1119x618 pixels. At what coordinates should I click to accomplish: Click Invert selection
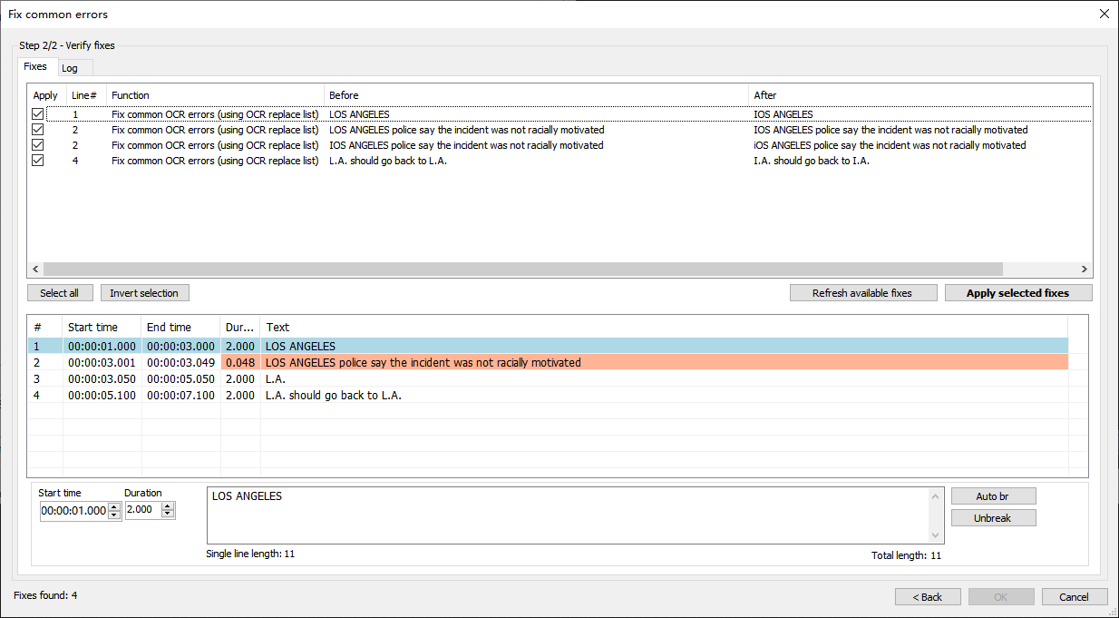tap(144, 292)
